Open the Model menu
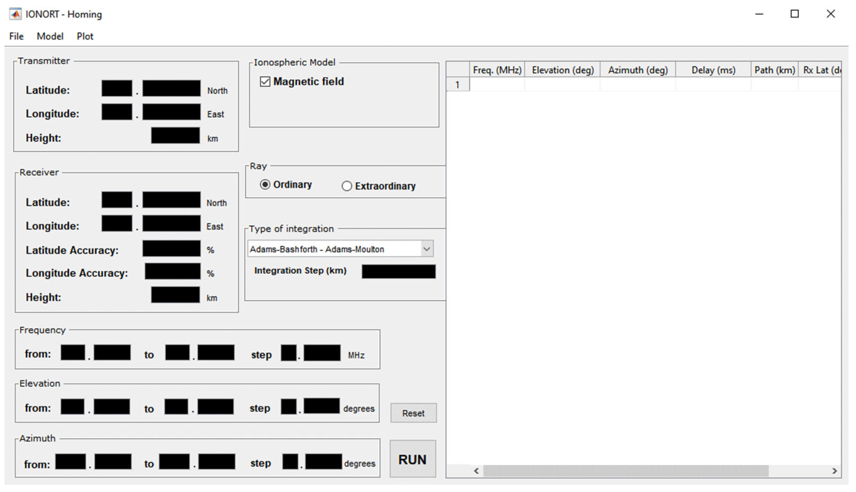856x492 pixels. tap(50, 36)
